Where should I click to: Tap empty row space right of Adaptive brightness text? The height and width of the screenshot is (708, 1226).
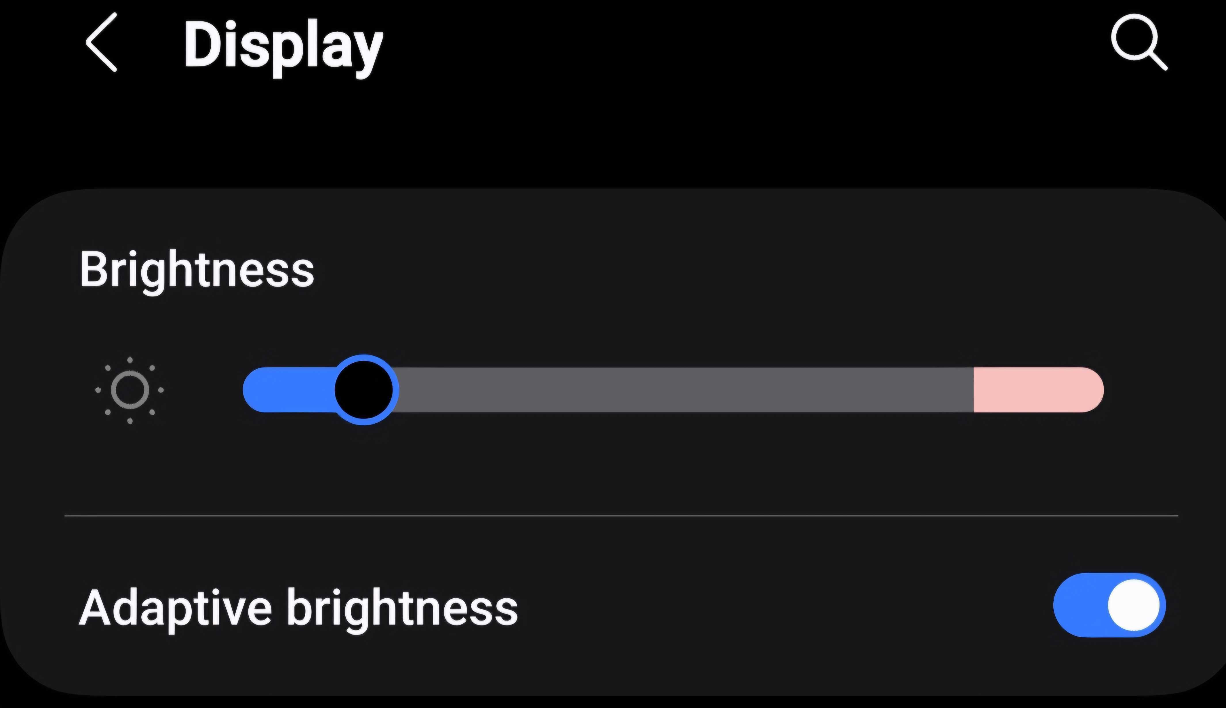(778, 608)
